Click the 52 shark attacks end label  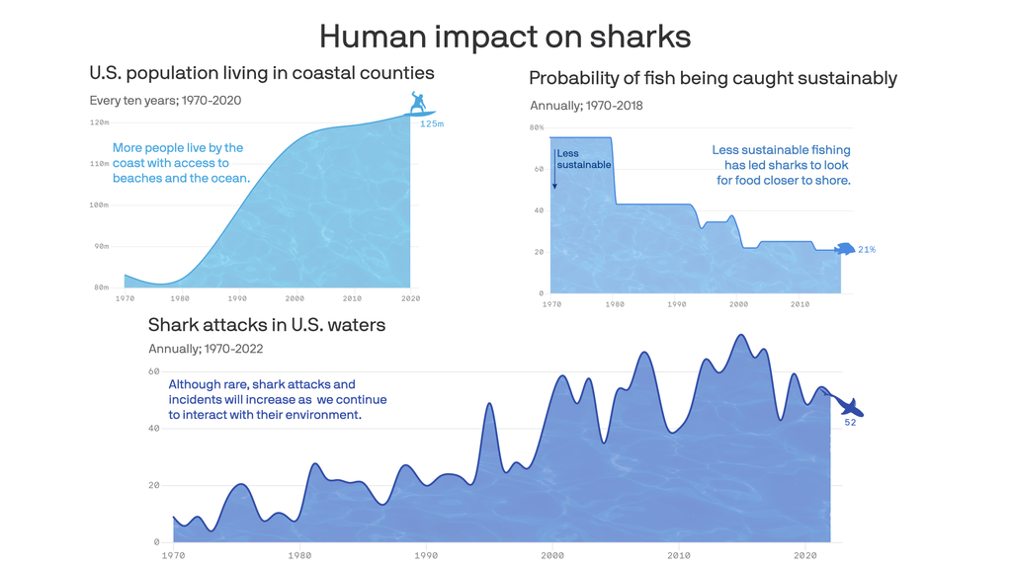coord(850,423)
